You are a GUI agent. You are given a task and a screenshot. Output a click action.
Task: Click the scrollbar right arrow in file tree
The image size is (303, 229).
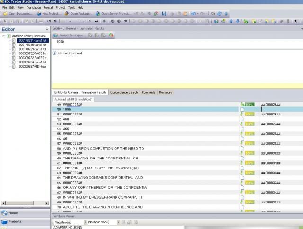click(47, 203)
